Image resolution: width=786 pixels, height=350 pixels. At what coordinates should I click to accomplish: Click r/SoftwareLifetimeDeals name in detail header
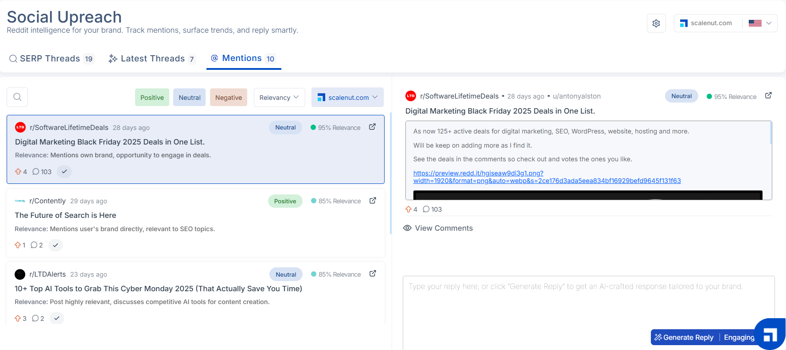459,96
